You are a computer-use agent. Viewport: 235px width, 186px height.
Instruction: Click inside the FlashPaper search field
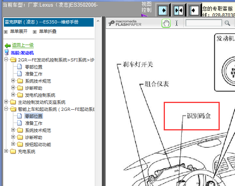click(204, 23)
